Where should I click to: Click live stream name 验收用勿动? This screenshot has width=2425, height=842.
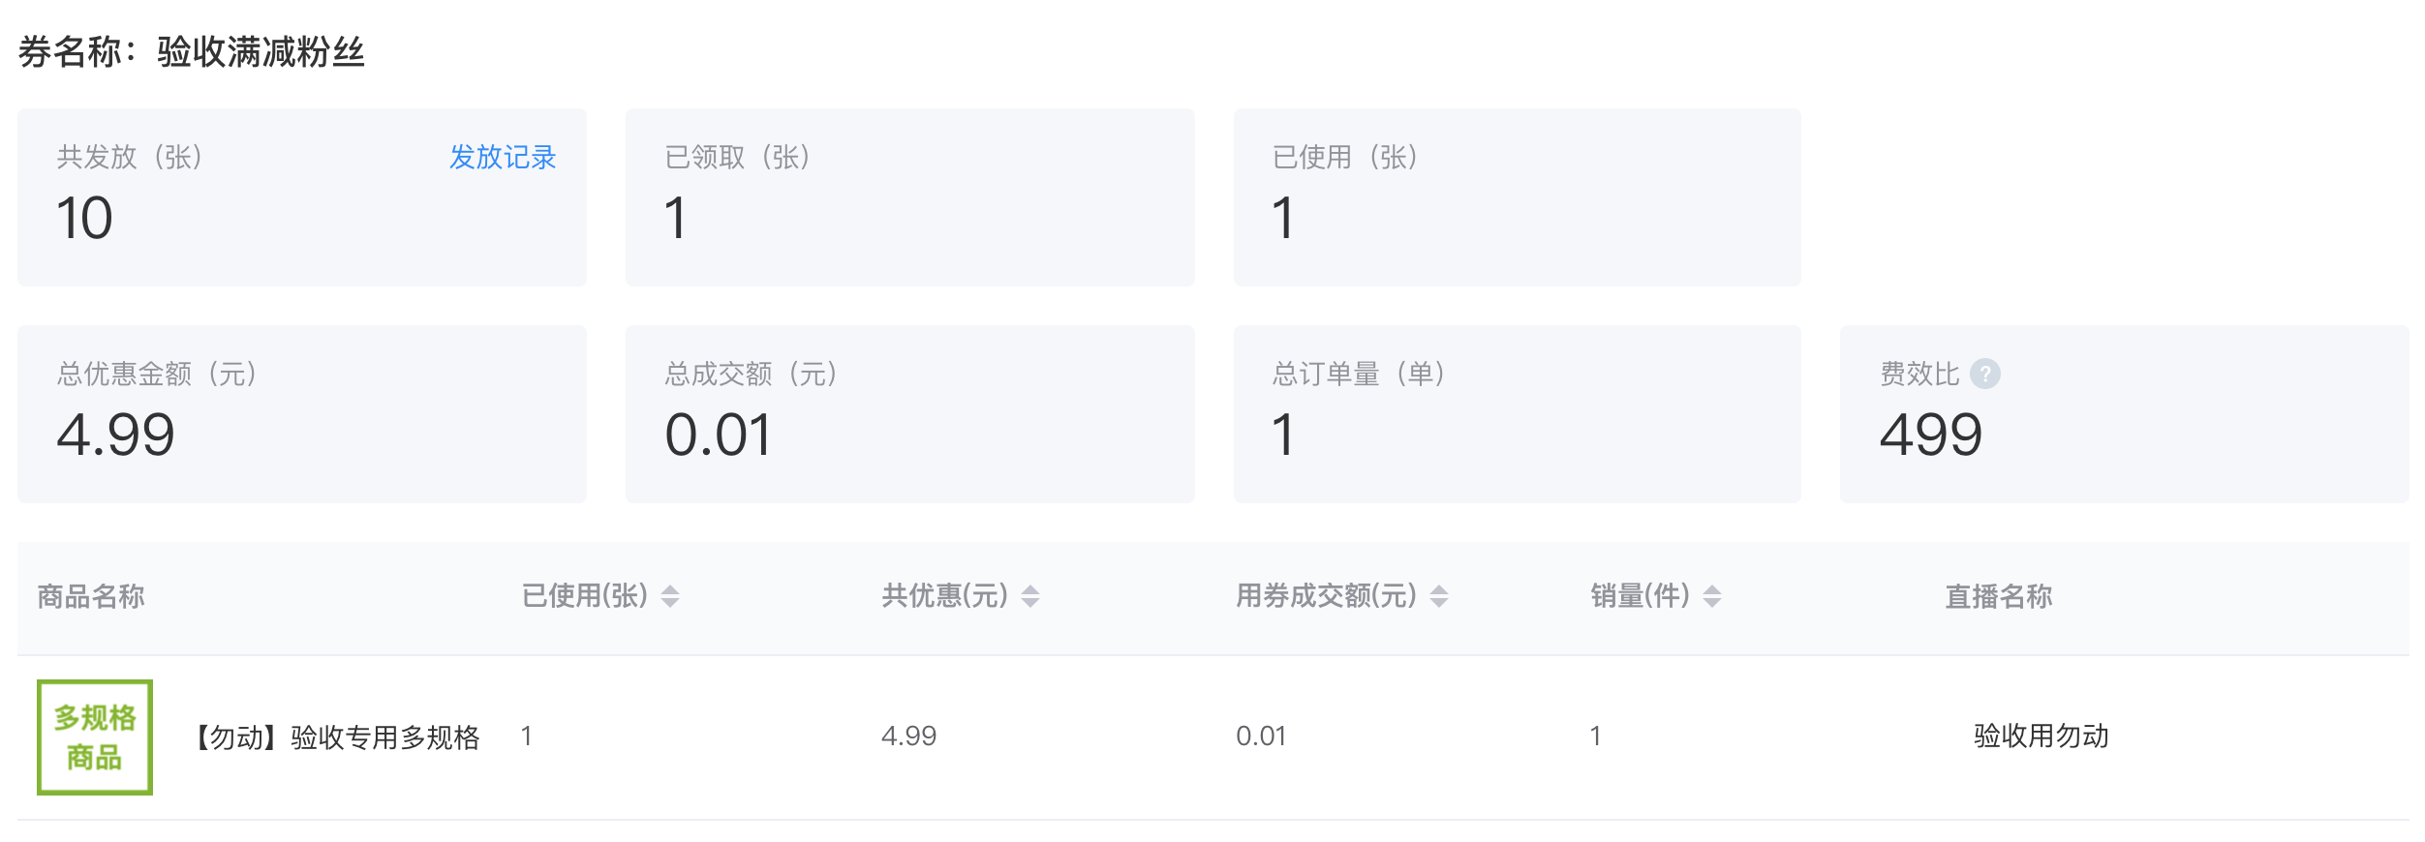[x=2041, y=737]
